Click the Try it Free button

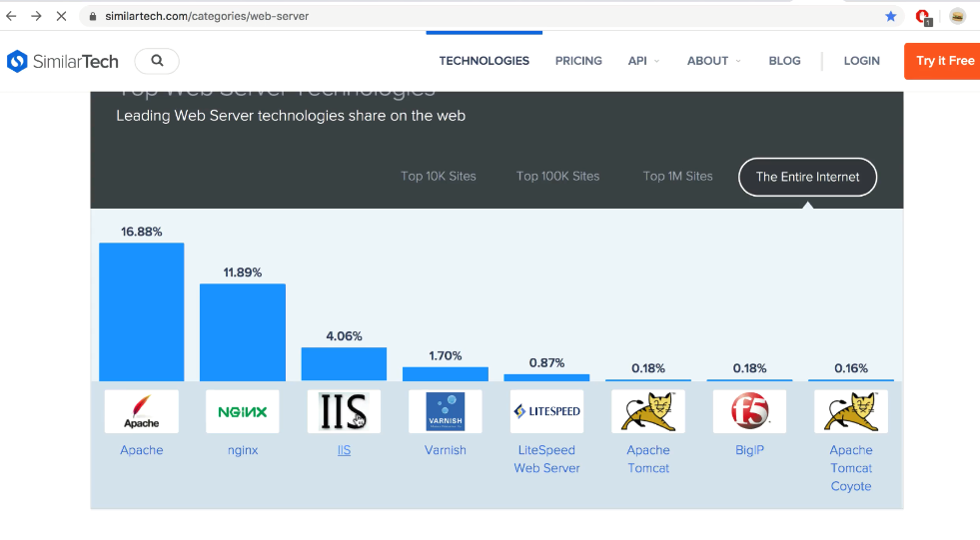(942, 61)
